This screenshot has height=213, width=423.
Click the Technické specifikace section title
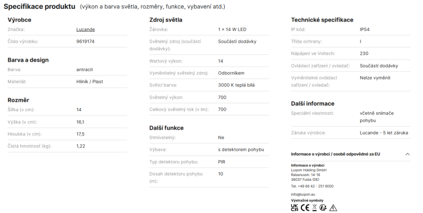[x=322, y=20]
